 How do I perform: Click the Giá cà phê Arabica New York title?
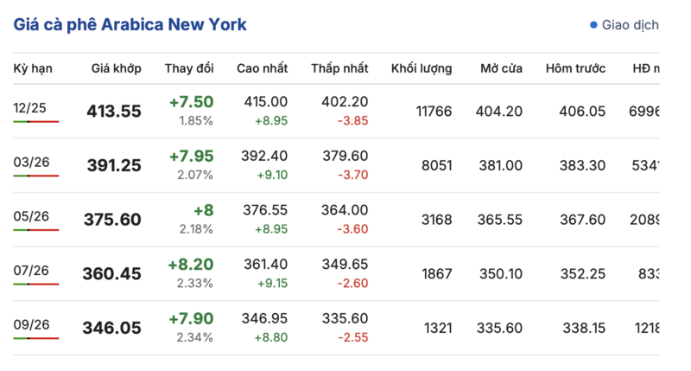click(x=130, y=24)
